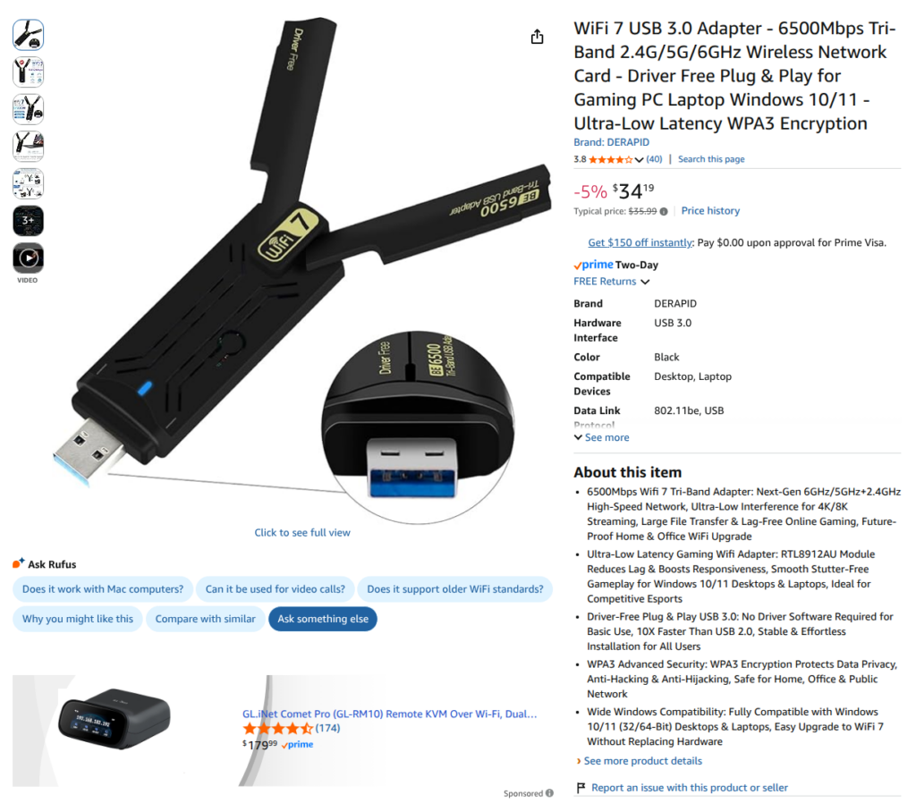Click the Sponsored info icon
Image resolution: width=916 pixels, height=803 pixels.
click(x=549, y=792)
